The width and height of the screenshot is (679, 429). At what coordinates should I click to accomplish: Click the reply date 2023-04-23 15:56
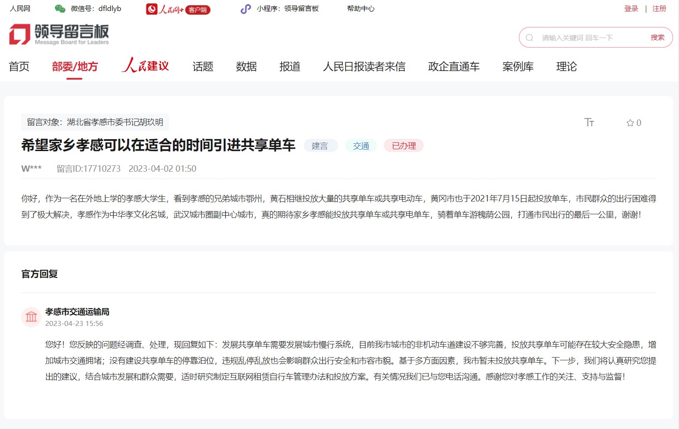pos(74,323)
